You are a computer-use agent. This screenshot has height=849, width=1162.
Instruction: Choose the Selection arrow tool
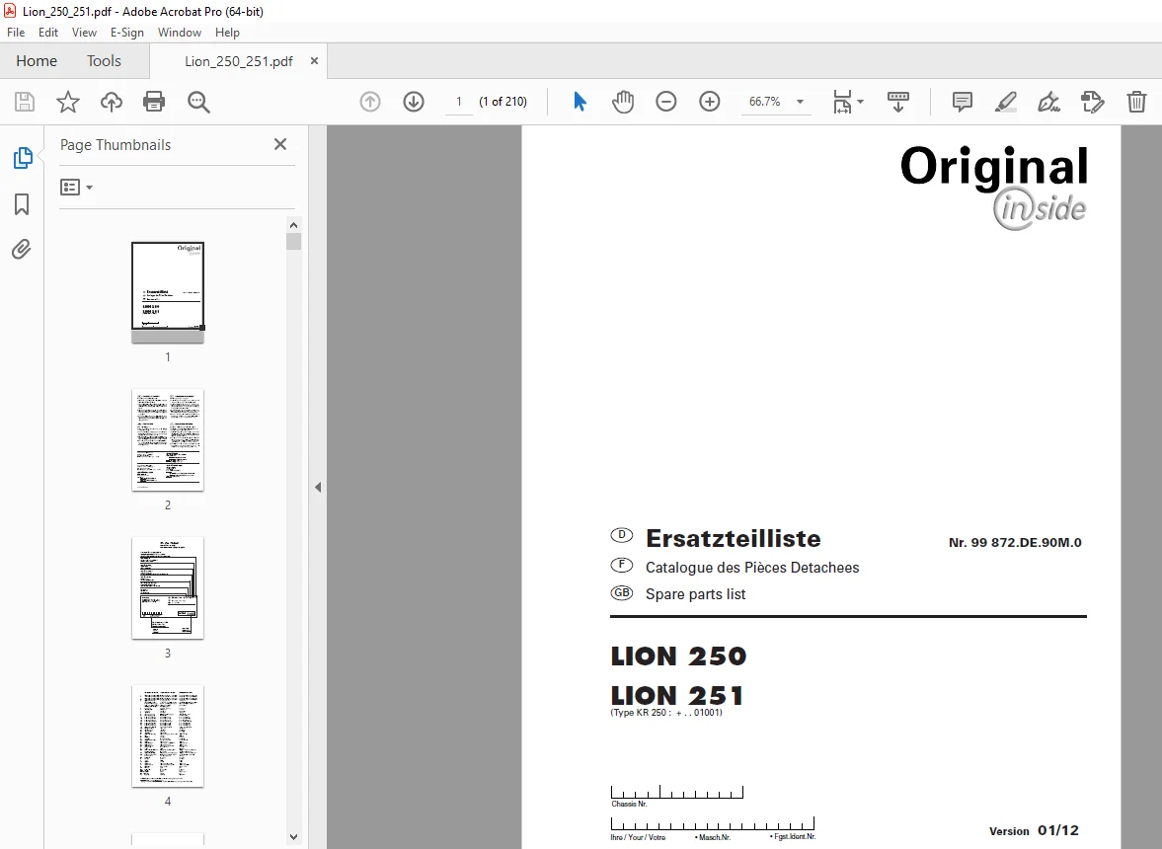(x=580, y=102)
